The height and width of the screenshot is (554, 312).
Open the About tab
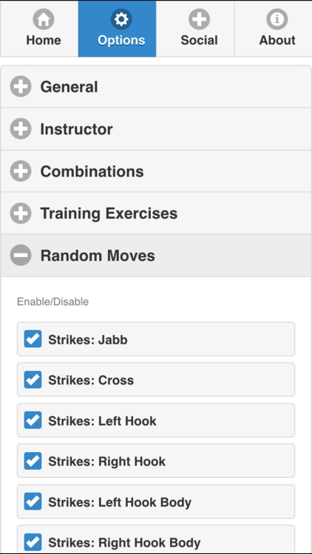273,28
